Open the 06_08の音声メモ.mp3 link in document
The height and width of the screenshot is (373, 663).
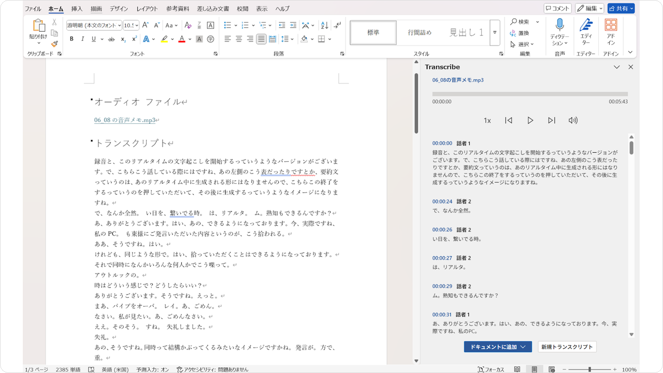point(125,120)
